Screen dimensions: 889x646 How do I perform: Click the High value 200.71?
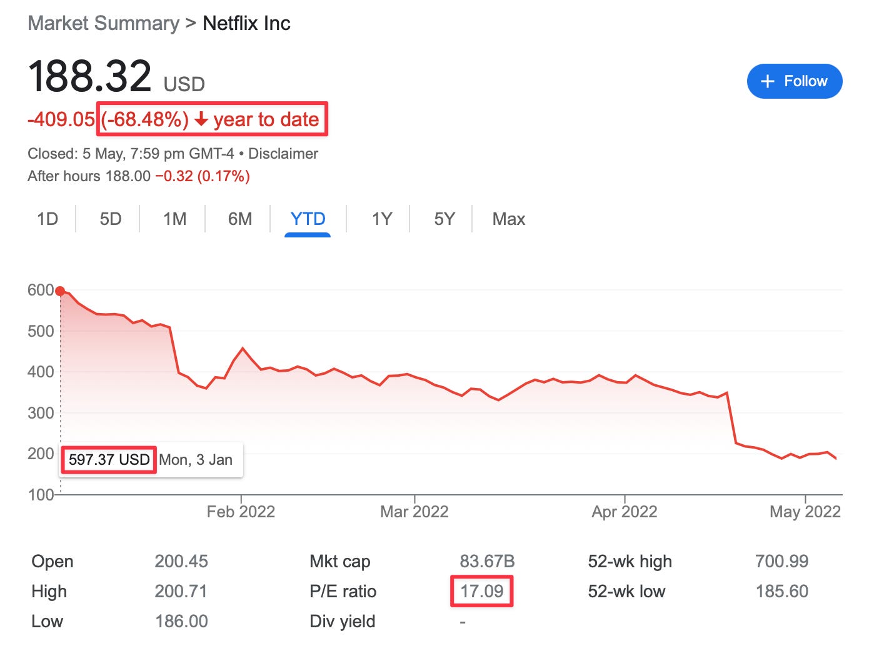pyautogui.click(x=181, y=591)
